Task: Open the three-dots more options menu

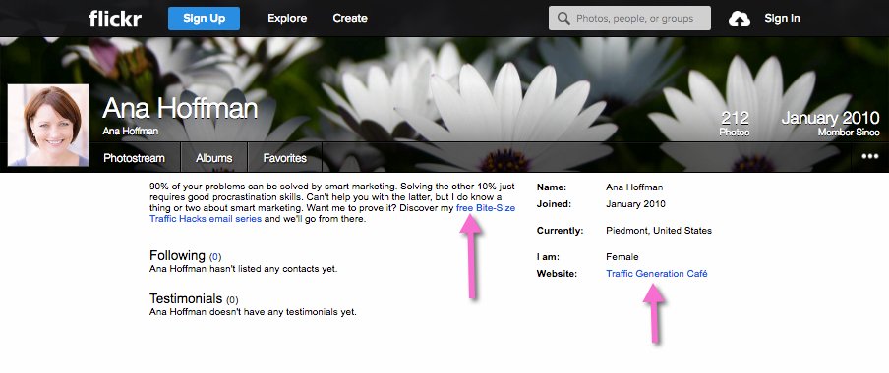Action: tap(870, 157)
